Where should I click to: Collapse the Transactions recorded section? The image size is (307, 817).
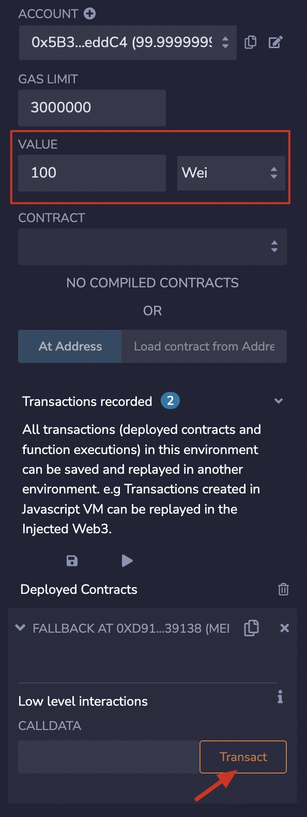pyautogui.click(x=279, y=401)
